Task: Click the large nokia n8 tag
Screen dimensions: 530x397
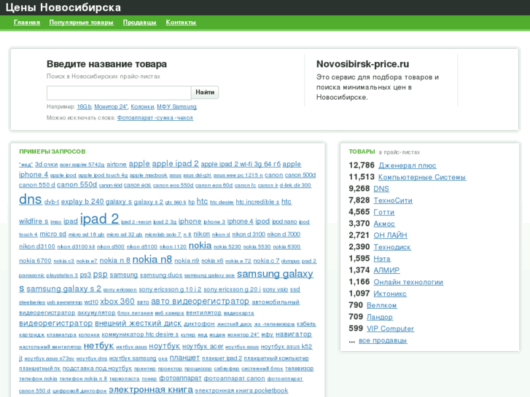Action: pyautogui.click(x=152, y=259)
